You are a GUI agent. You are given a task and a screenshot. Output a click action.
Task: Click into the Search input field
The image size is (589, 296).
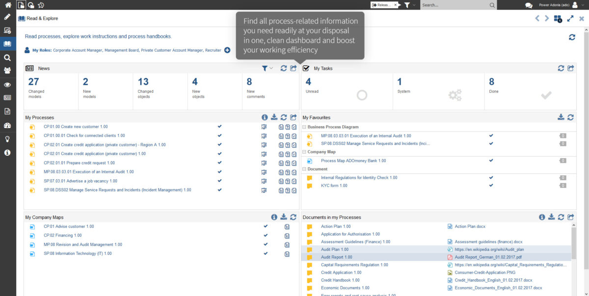[x=454, y=5]
